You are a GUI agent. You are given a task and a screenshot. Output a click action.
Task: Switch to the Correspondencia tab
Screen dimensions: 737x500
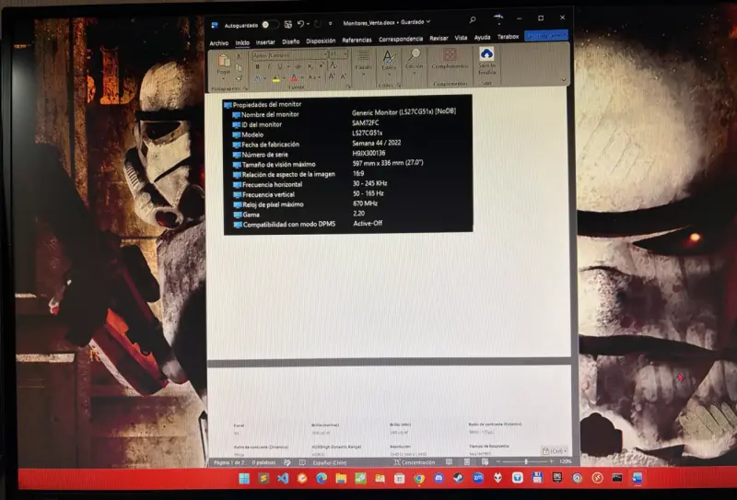click(401, 39)
